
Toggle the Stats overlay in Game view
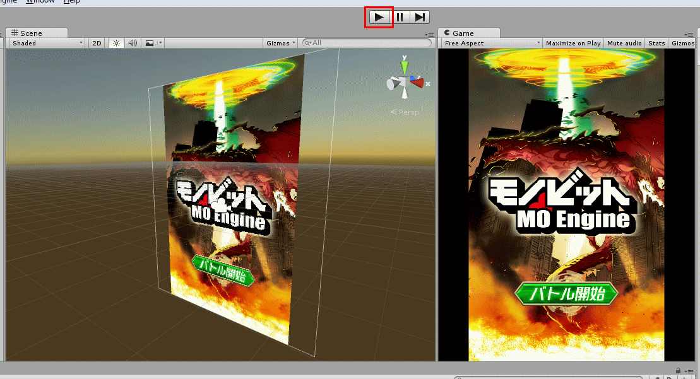click(x=656, y=44)
